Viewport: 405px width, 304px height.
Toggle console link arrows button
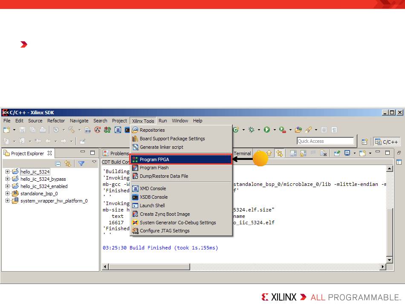(280, 153)
